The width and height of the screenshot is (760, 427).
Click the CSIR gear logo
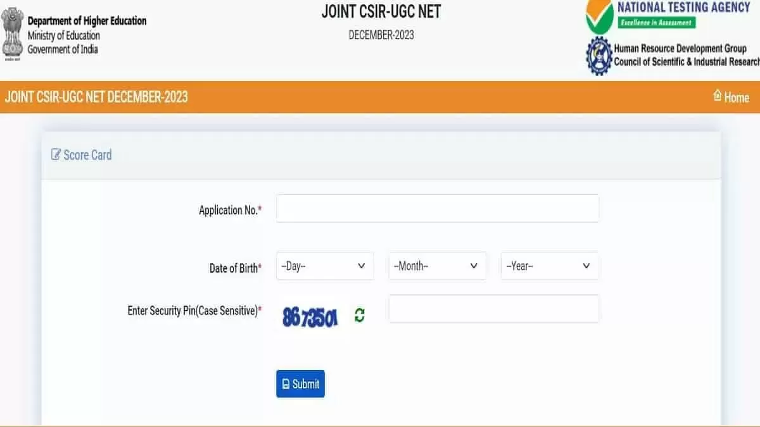point(598,56)
